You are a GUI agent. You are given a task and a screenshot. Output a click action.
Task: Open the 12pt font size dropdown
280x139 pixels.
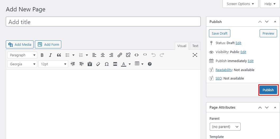(53, 64)
